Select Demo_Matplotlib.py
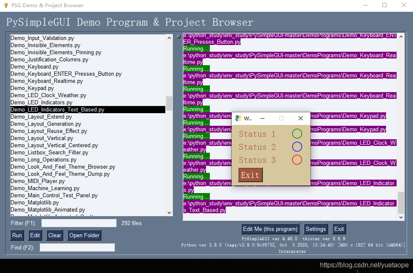Viewport: 413px width, 273px height. pyautogui.click(x=88, y=202)
